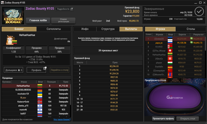Click Switzerland flag for (2)The_Winner
The height and width of the screenshot is (124, 207).
coord(170,50)
